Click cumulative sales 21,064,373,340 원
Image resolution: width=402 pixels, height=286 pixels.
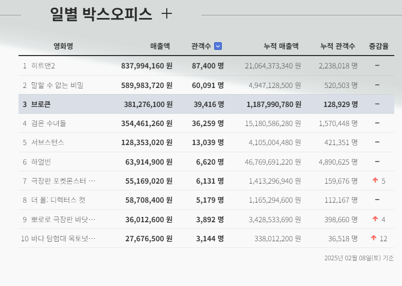click(273, 66)
